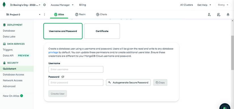Expand the Boxing's Org organization dropdown
Image resolution: width=234 pixels, height=109 pixels.
pos(25,5)
